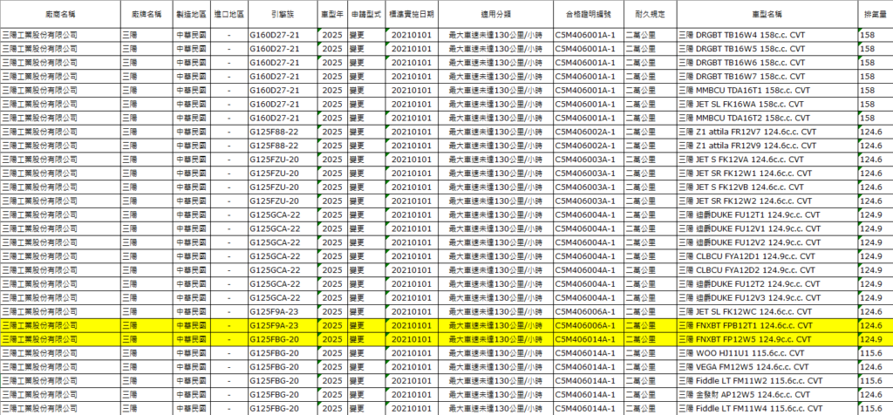Click certificate C5M406001A-1 in MMBCU TDA16T1 row
The width and height of the screenshot is (893, 415).
pos(589,90)
